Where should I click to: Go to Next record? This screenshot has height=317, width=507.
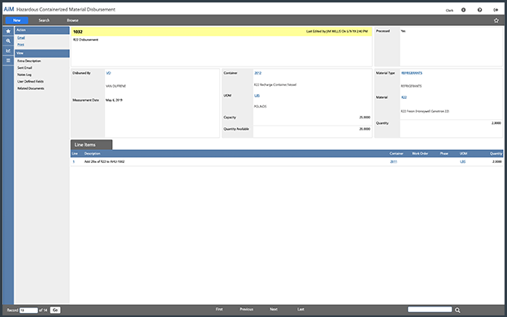[274, 309]
